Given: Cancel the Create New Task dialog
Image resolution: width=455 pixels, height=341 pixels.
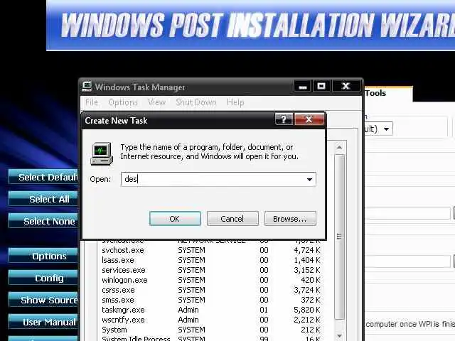Looking at the screenshot, I should (232, 219).
